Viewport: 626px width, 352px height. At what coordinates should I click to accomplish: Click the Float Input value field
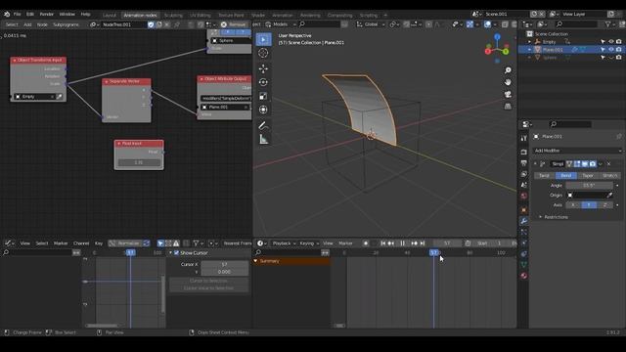(x=139, y=163)
